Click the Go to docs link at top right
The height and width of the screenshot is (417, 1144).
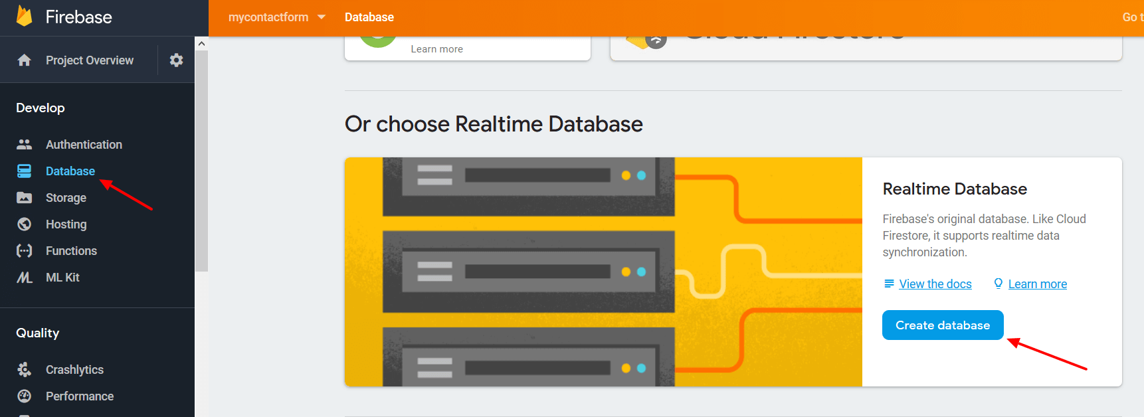[1132, 17]
